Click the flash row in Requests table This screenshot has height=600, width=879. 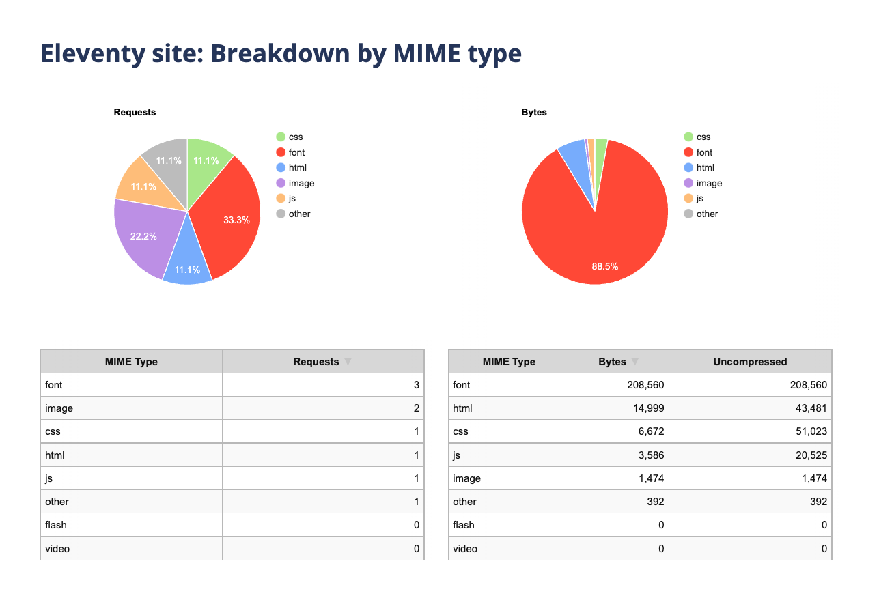(x=232, y=525)
